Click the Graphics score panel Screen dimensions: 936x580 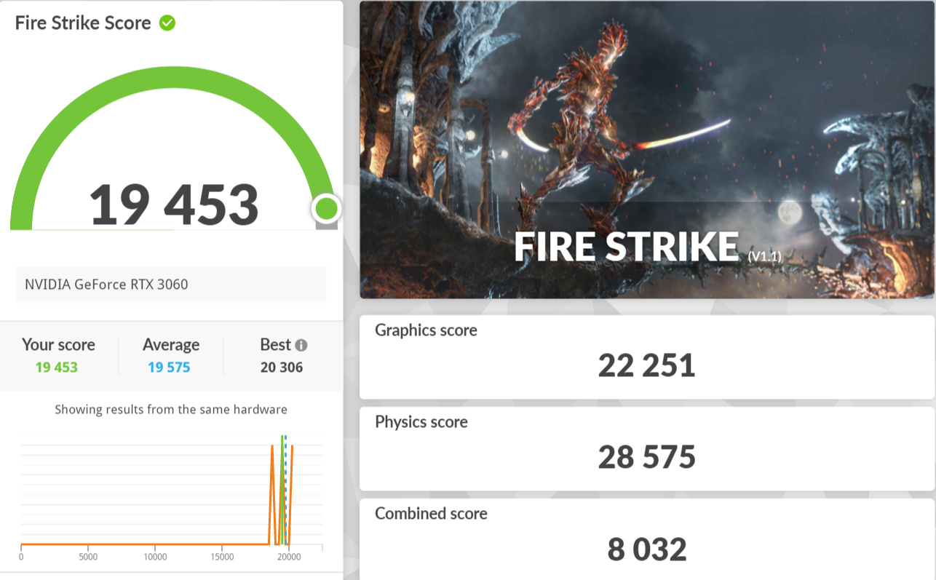coord(646,357)
